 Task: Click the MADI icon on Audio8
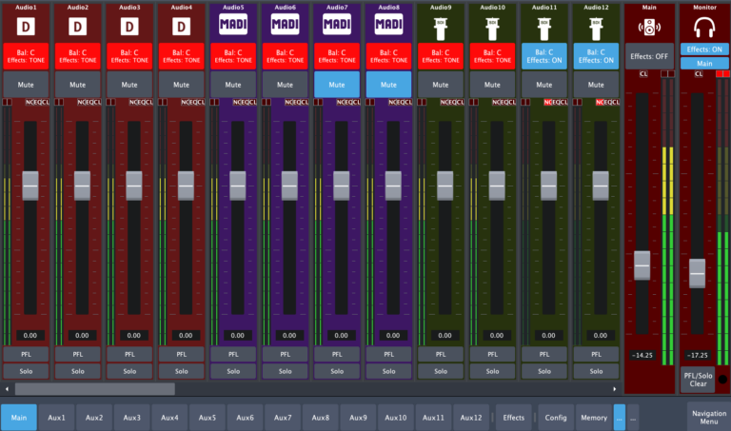click(x=388, y=24)
